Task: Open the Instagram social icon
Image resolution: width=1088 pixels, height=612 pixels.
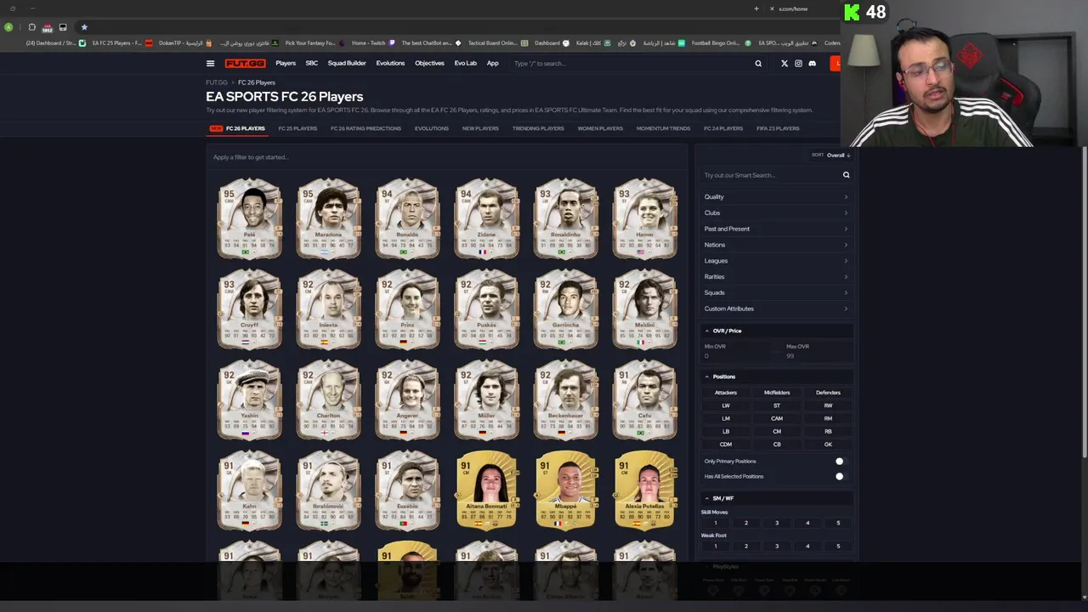Action: tap(798, 63)
